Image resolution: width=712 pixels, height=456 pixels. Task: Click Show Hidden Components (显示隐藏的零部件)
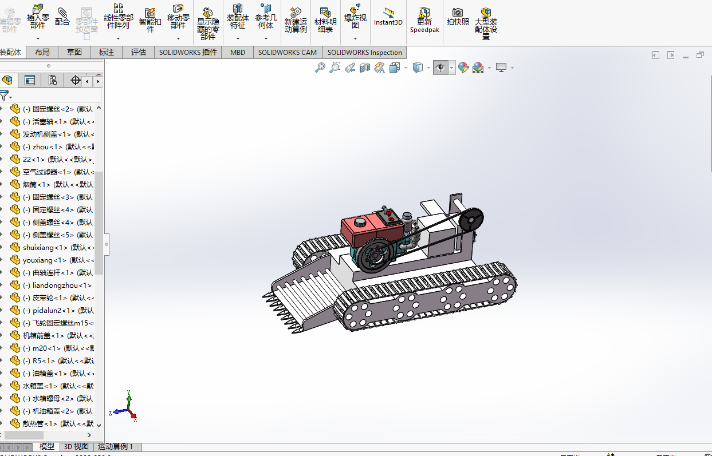coord(208,23)
